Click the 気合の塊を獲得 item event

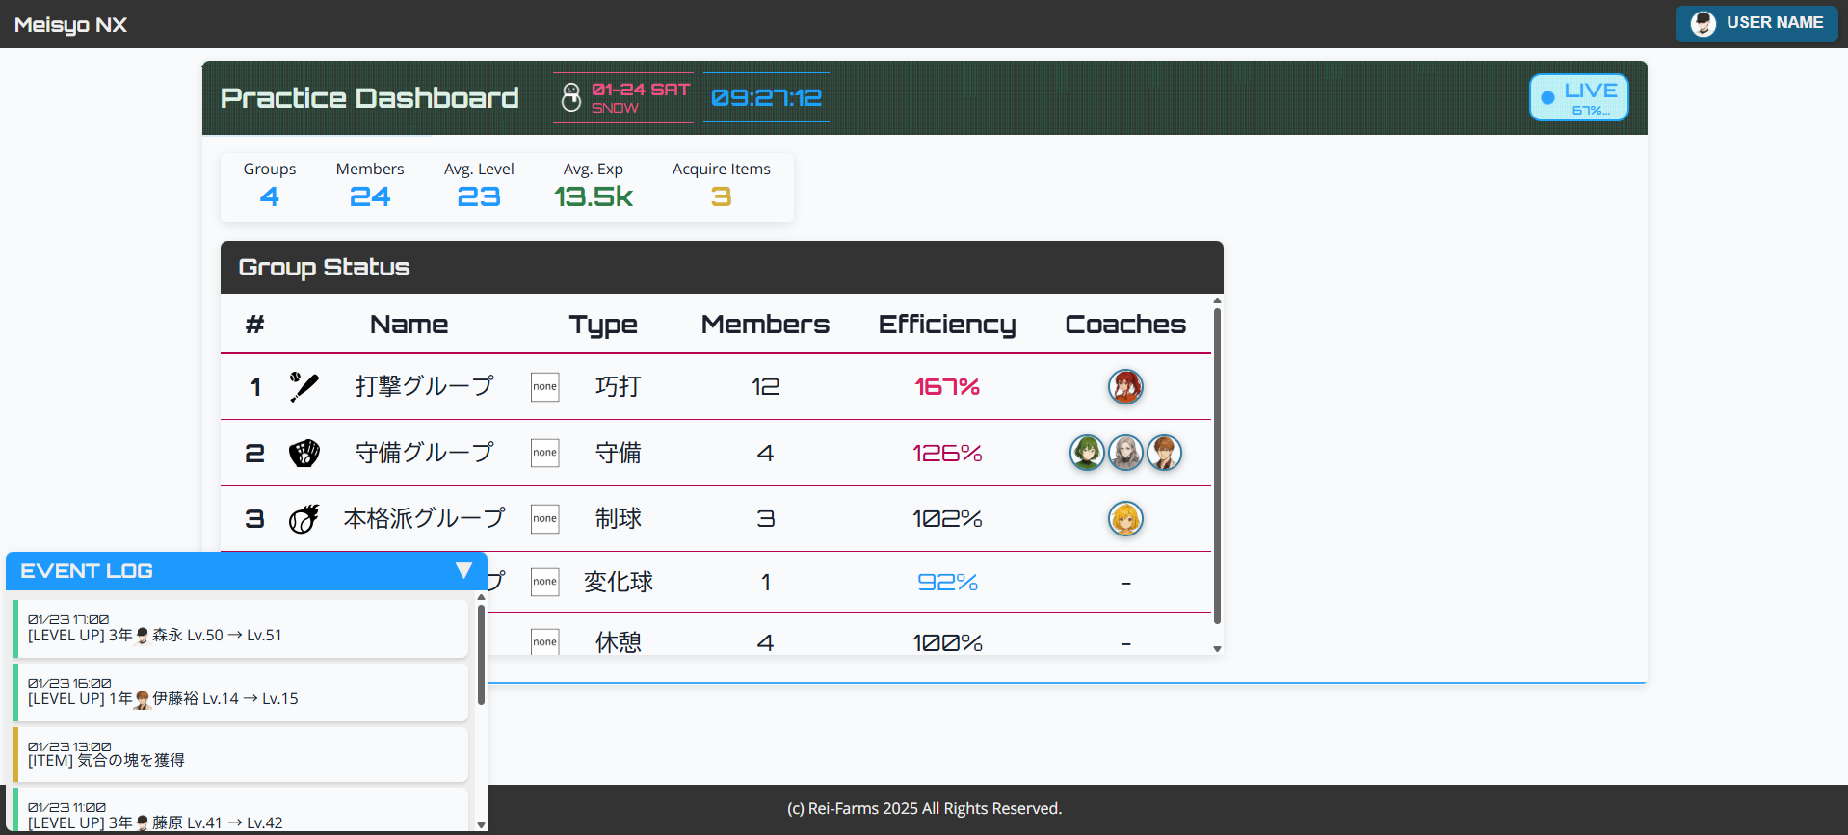pyautogui.click(x=241, y=754)
